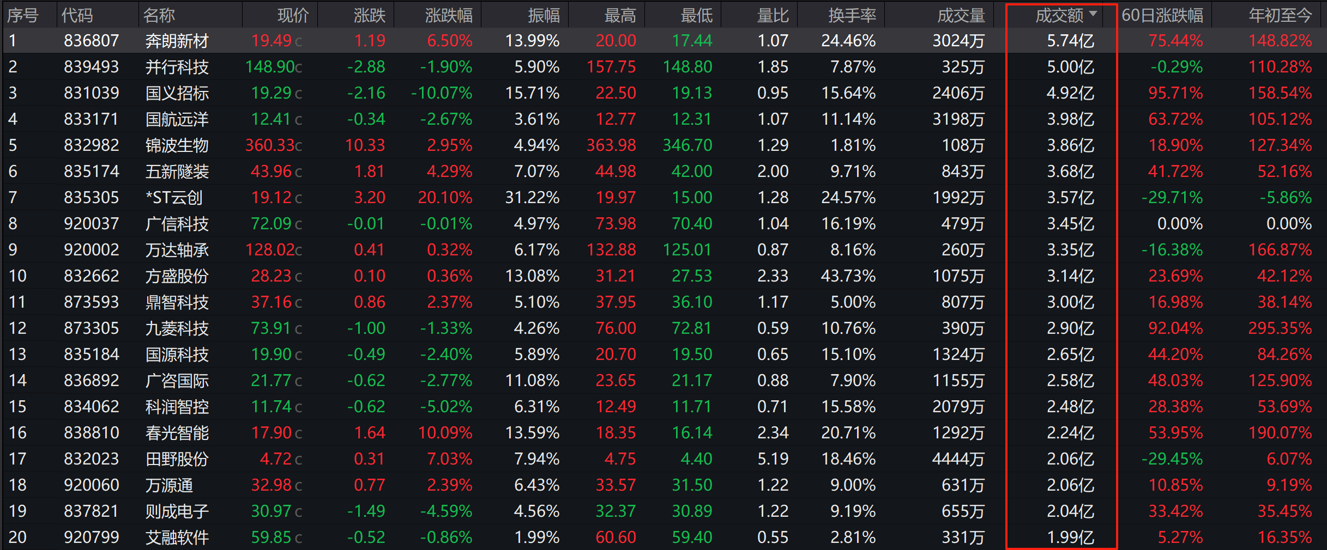This screenshot has height=550, width=1327.
Task: Click the sort arrow on 成交额 header
Action: [1093, 14]
